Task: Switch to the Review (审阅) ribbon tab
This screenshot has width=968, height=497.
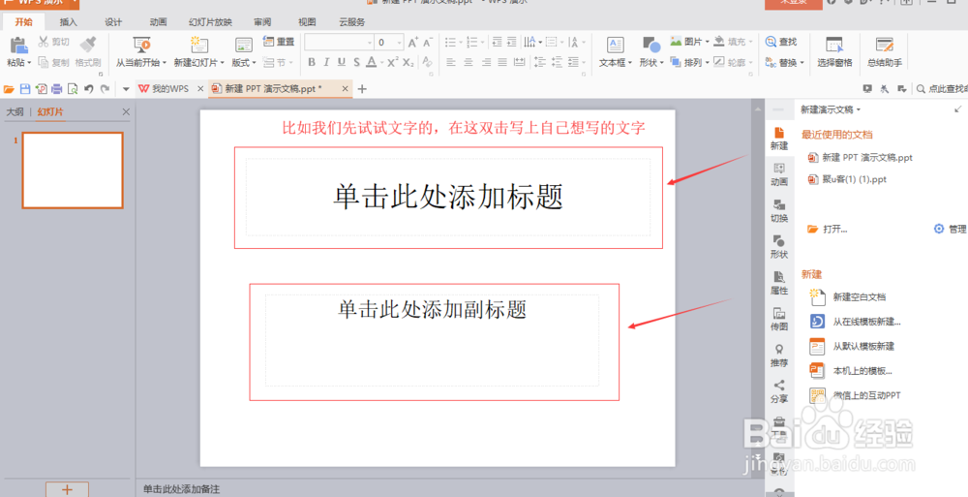Action: [x=262, y=21]
